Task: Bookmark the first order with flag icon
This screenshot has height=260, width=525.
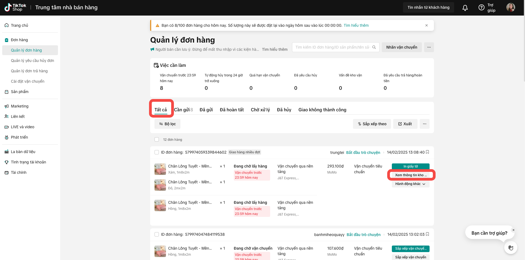Action: point(427,152)
